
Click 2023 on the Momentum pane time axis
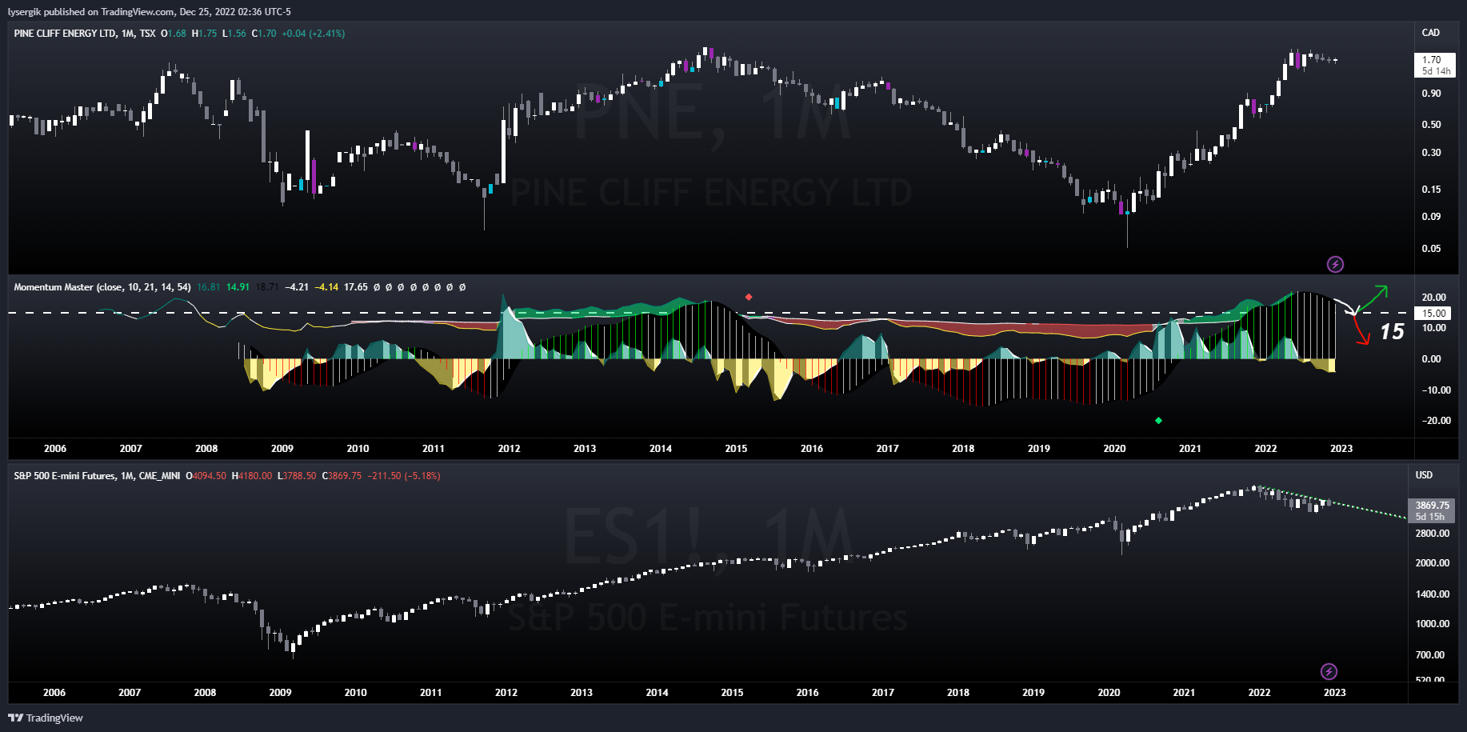[1341, 449]
